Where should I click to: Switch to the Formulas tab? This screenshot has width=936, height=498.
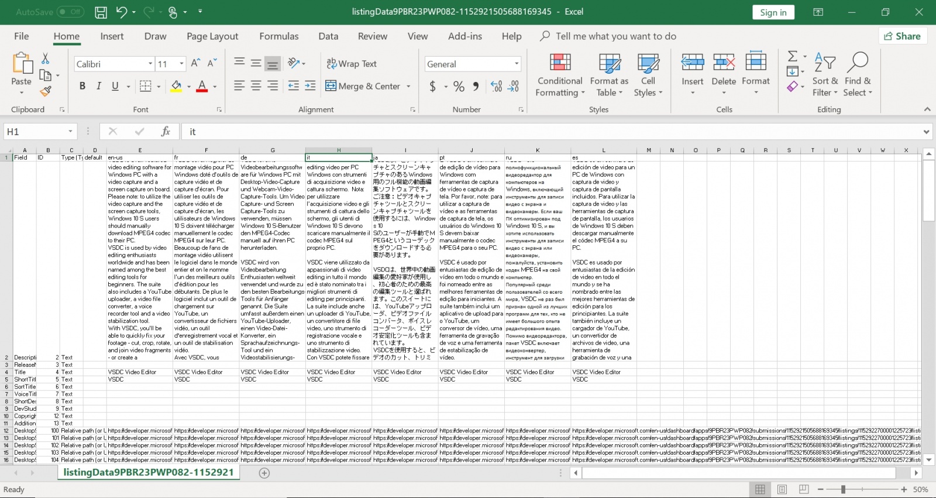click(x=279, y=36)
